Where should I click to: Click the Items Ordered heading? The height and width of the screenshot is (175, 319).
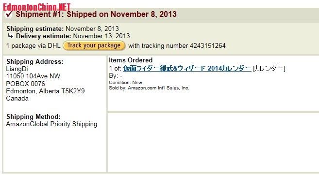click(x=131, y=60)
